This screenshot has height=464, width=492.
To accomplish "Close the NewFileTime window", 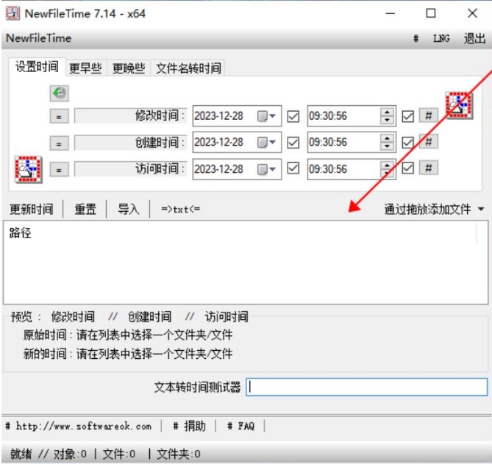I will click(472, 13).
